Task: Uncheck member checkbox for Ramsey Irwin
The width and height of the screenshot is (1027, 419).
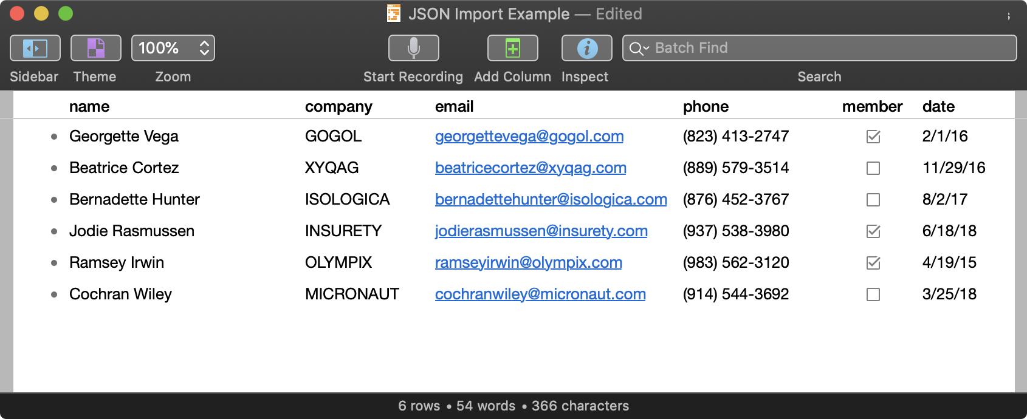Action: (x=873, y=263)
